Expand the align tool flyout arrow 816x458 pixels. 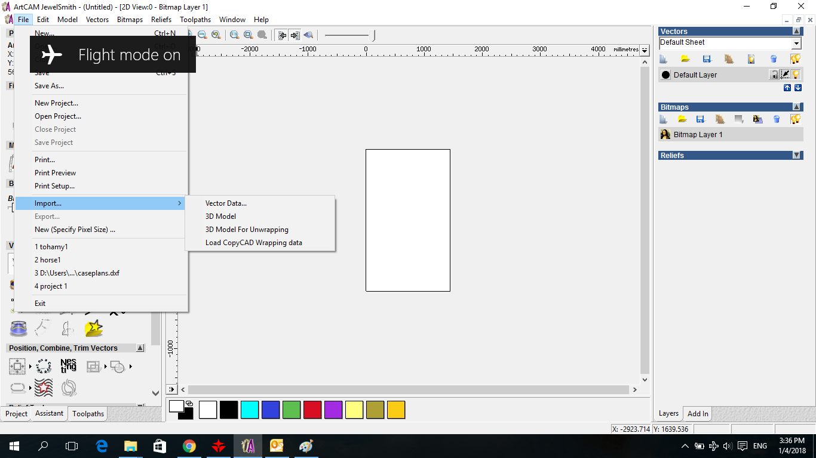point(30,366)
